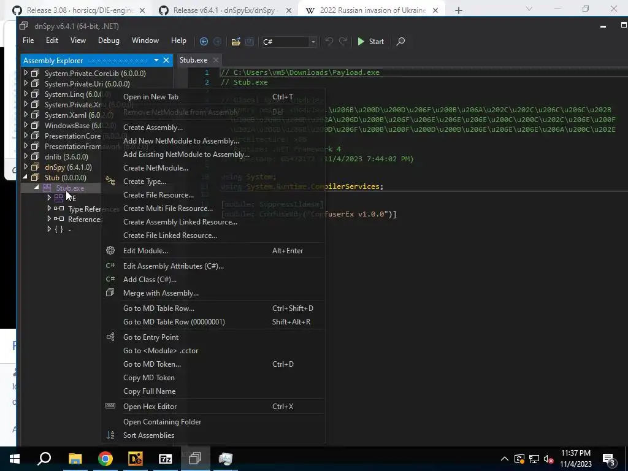Image resolution: width=628 pixels, height=471 pixels.
Task: Open the Edit menu
Action: (x=52, y=40)
